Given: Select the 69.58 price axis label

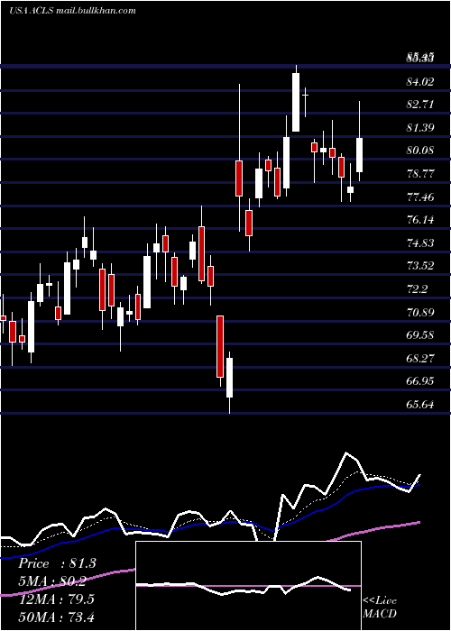Looking at the screenshot, I should tap(420, 335).
